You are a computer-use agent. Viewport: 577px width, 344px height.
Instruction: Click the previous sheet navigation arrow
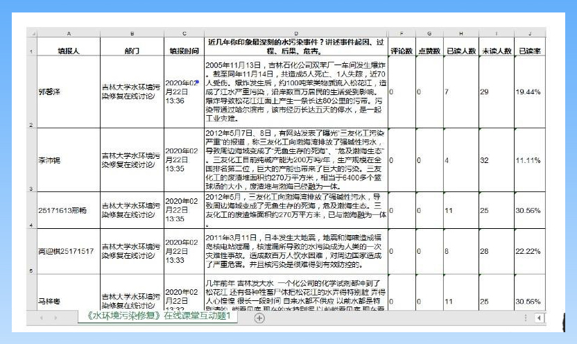pyautogui.click(x=41, y=318)
